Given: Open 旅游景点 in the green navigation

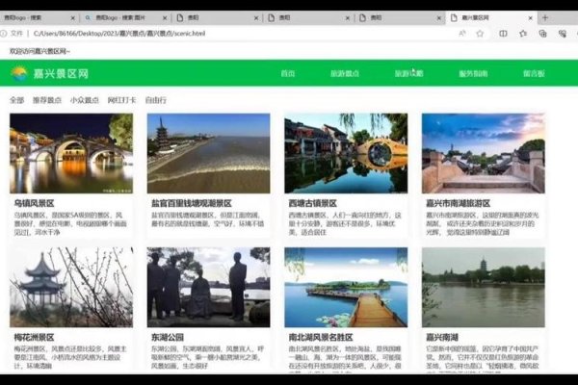Looking at the screenshot, I should click(x=345, y=73).
